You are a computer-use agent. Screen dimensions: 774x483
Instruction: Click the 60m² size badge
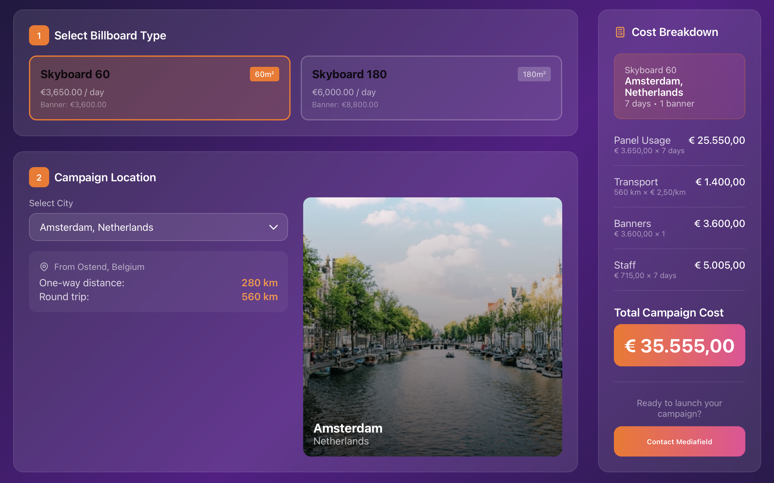pyautogui.click(x=264, y=74)
